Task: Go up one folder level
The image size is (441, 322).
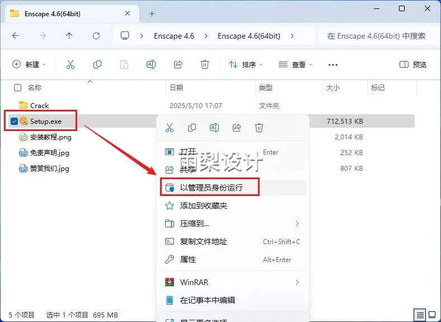Action: coord(69,36)
